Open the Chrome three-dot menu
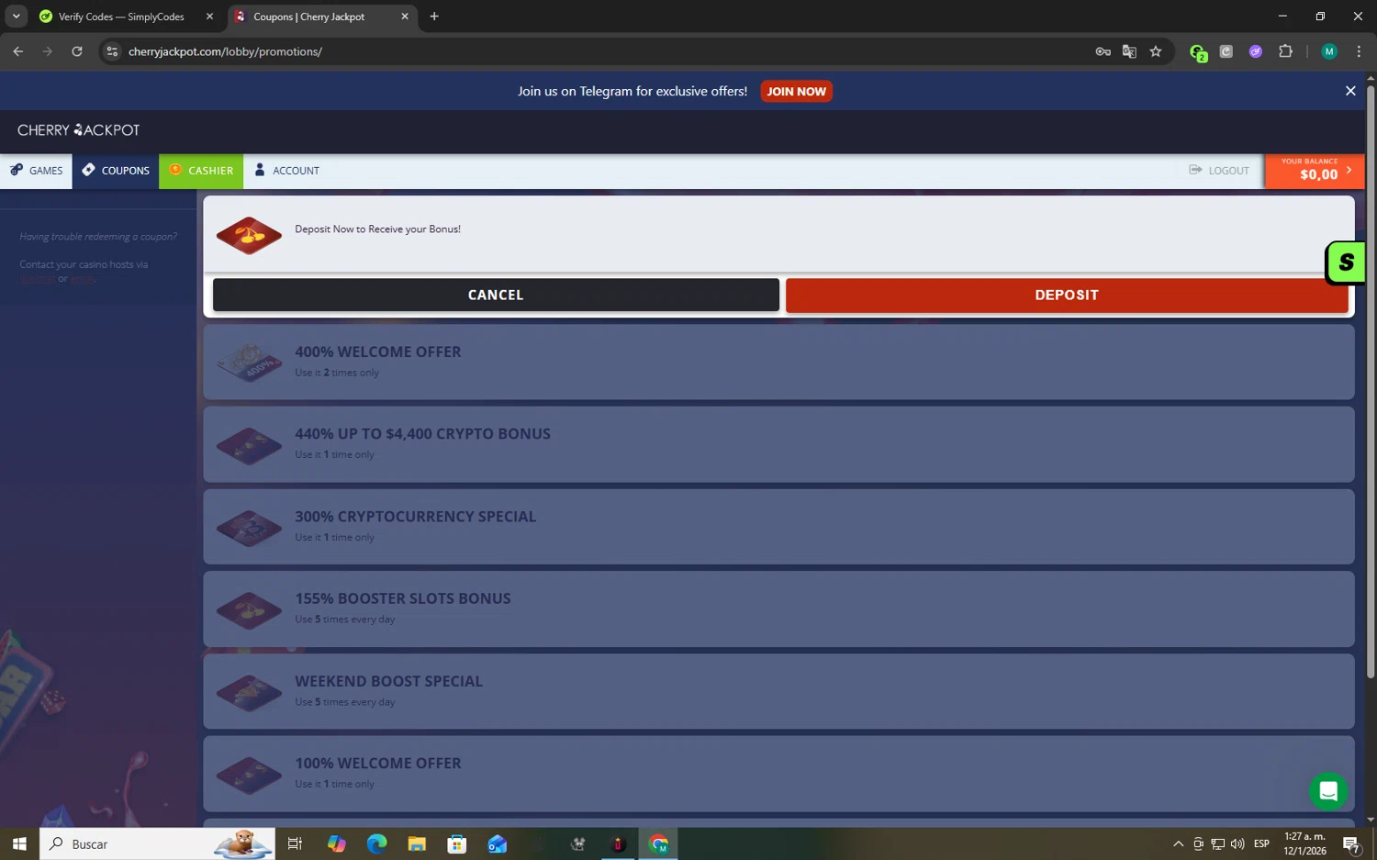Image resolution: width=1377 pixels, height=860 pixels. (x=1359, y=51)
